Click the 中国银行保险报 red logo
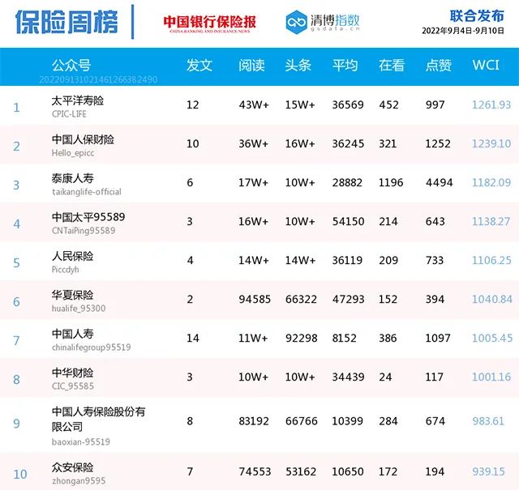 (x=209, y=23)
